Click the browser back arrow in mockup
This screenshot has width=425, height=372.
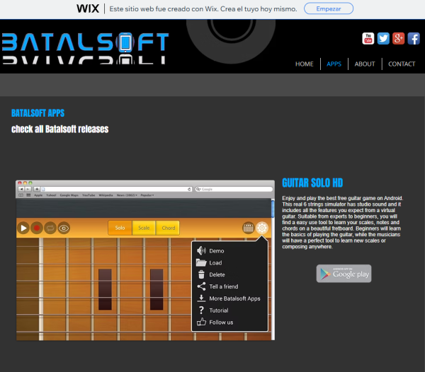pyautogui.click(x=21, y=189)
